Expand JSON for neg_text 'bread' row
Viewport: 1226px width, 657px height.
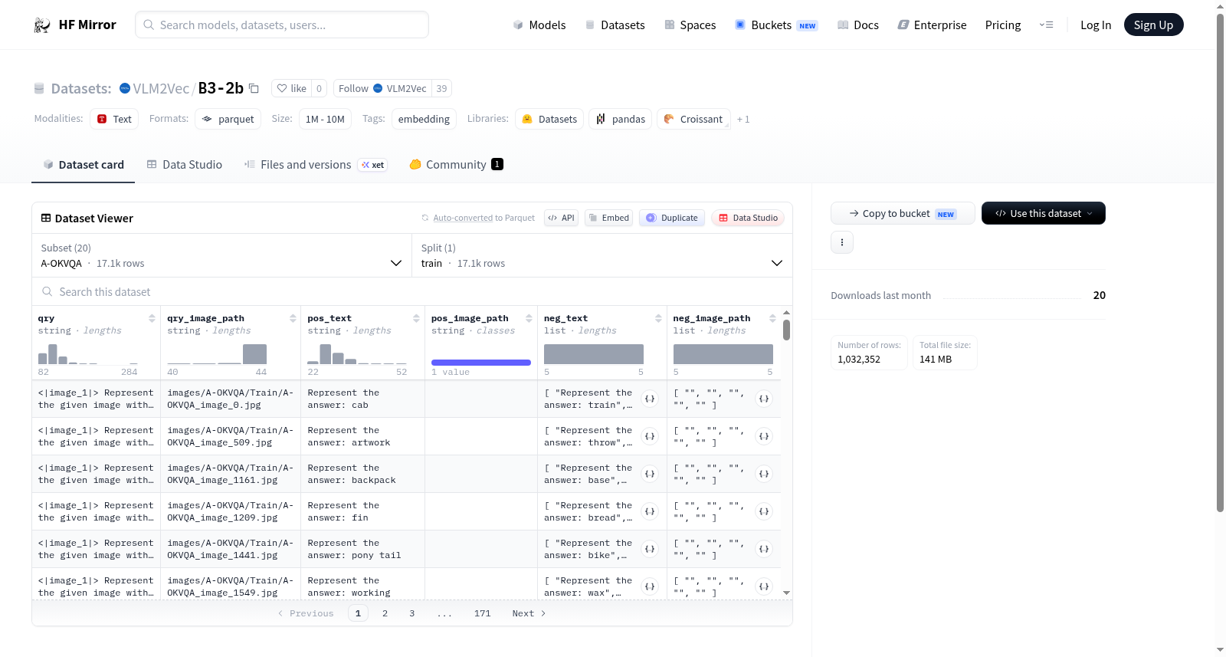[650, 511]
